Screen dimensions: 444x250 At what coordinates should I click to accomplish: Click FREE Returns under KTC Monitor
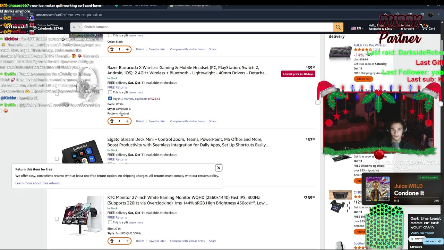pyautogui.click(x=117, y=217)
